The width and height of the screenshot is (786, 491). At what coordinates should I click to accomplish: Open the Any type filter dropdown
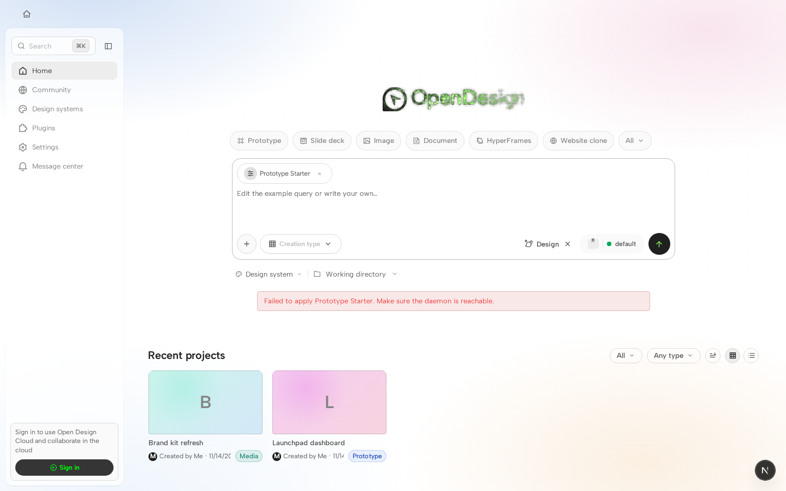(x=674, y=356)
